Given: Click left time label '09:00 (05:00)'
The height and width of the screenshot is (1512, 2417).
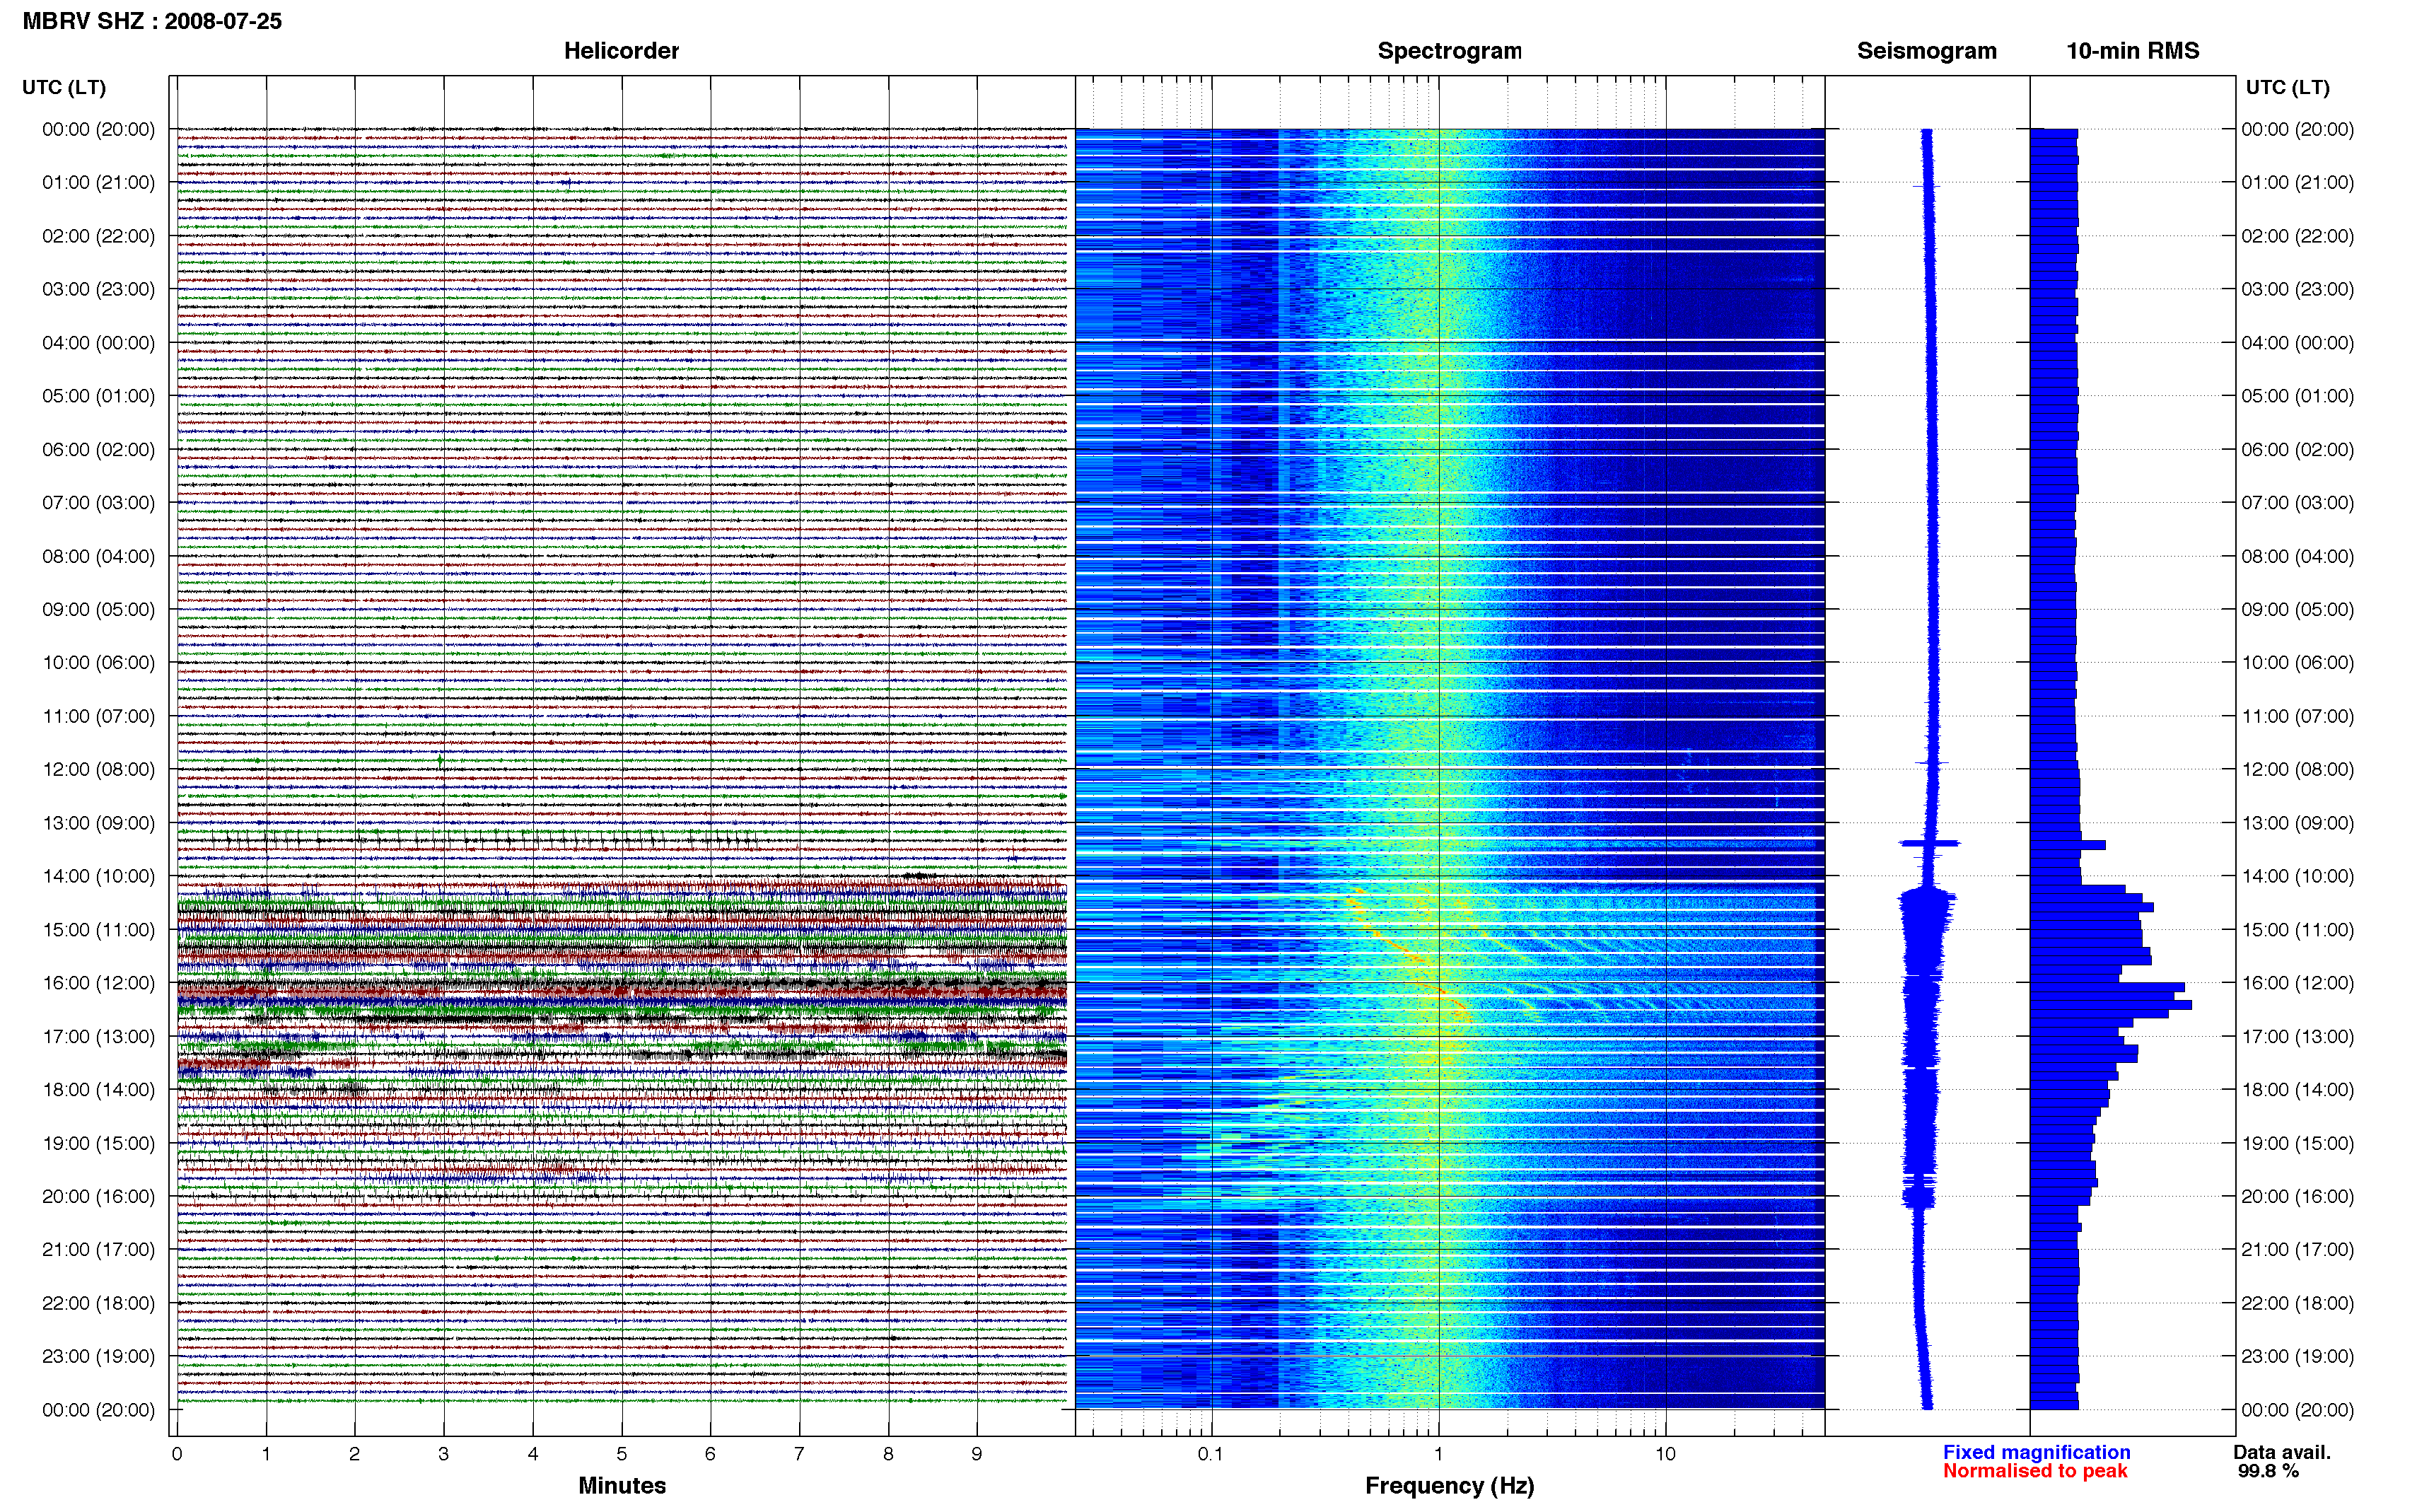Looking at the screenshot, I should point(98,609).
